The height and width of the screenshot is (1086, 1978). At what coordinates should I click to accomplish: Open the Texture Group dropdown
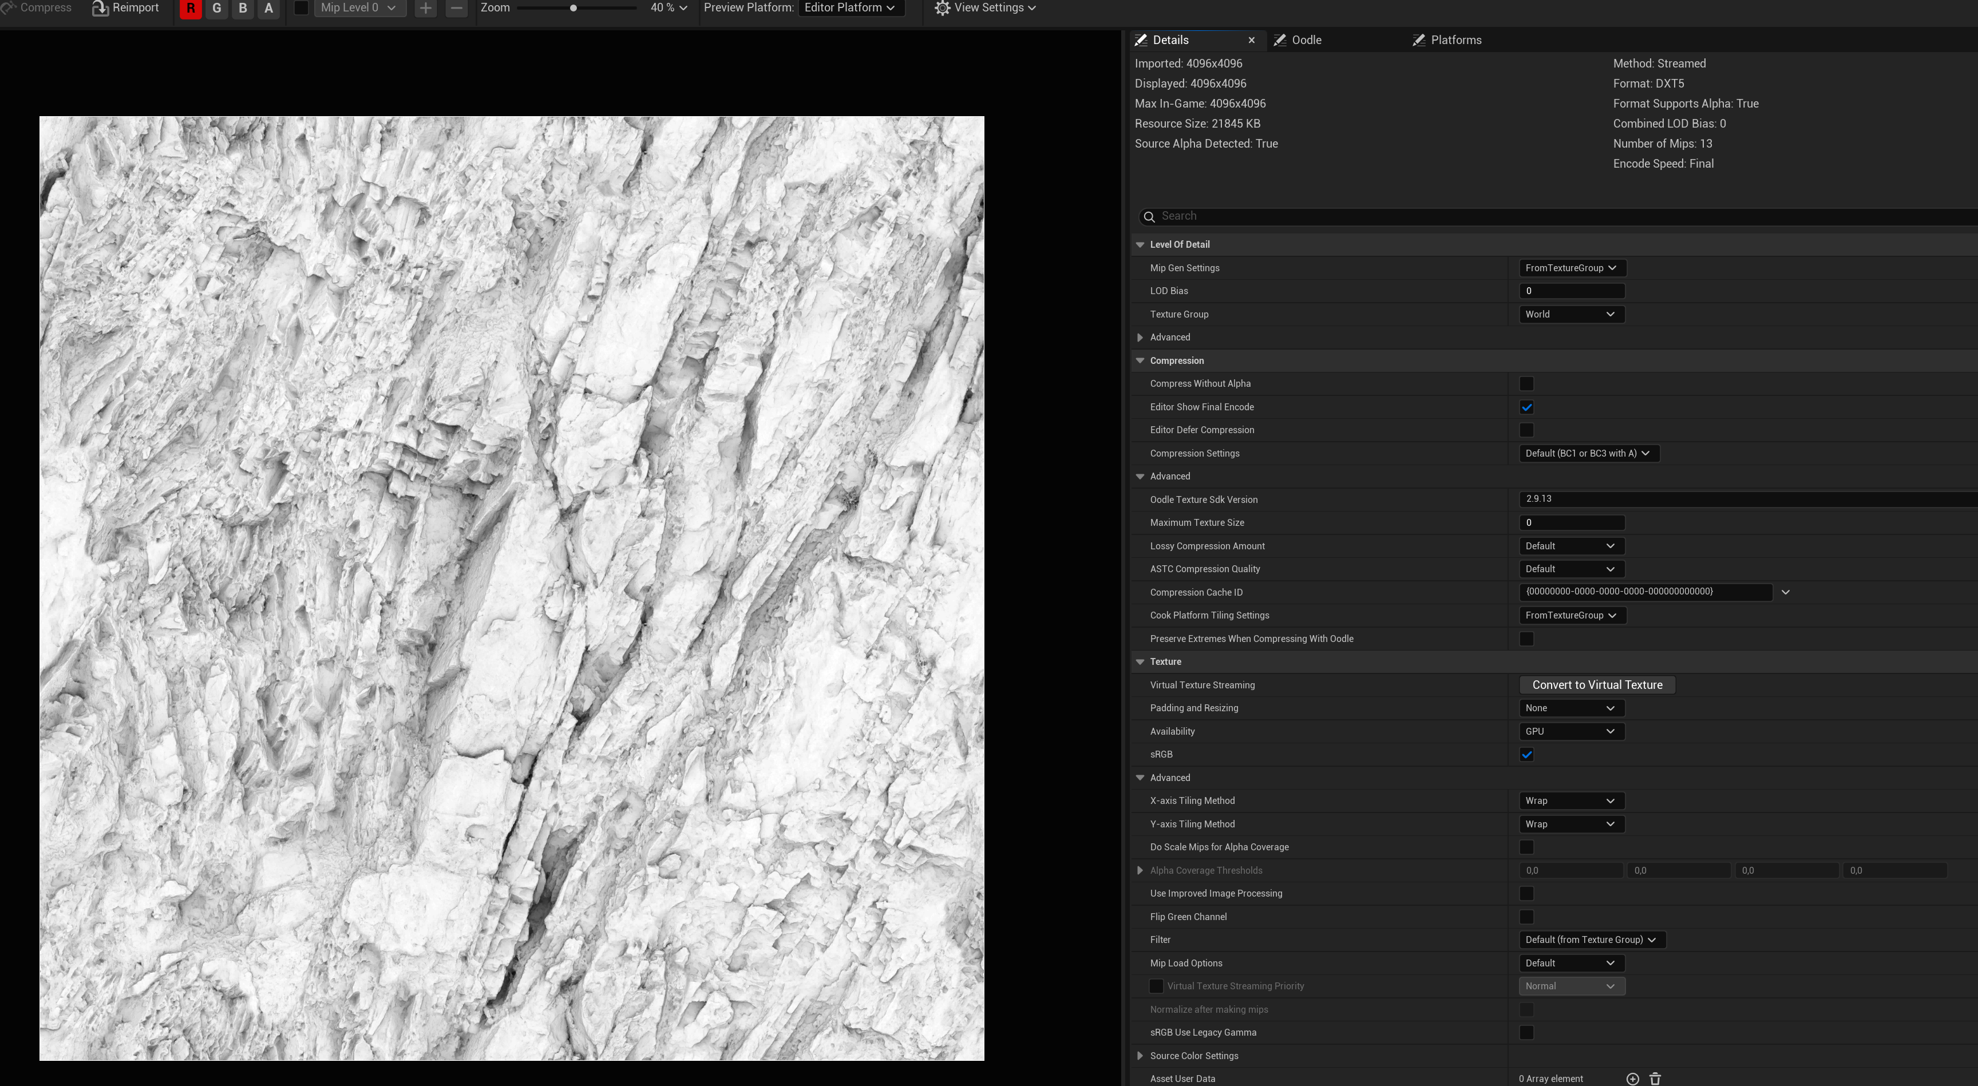click(x=1570, y=314)
